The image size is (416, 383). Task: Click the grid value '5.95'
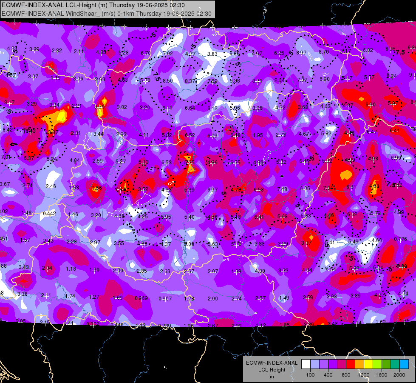[166, 217]
